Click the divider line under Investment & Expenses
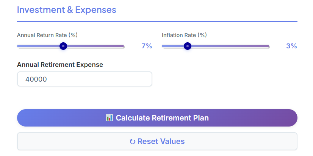Screen dimensions: 313x156 (x=157, y=22)
